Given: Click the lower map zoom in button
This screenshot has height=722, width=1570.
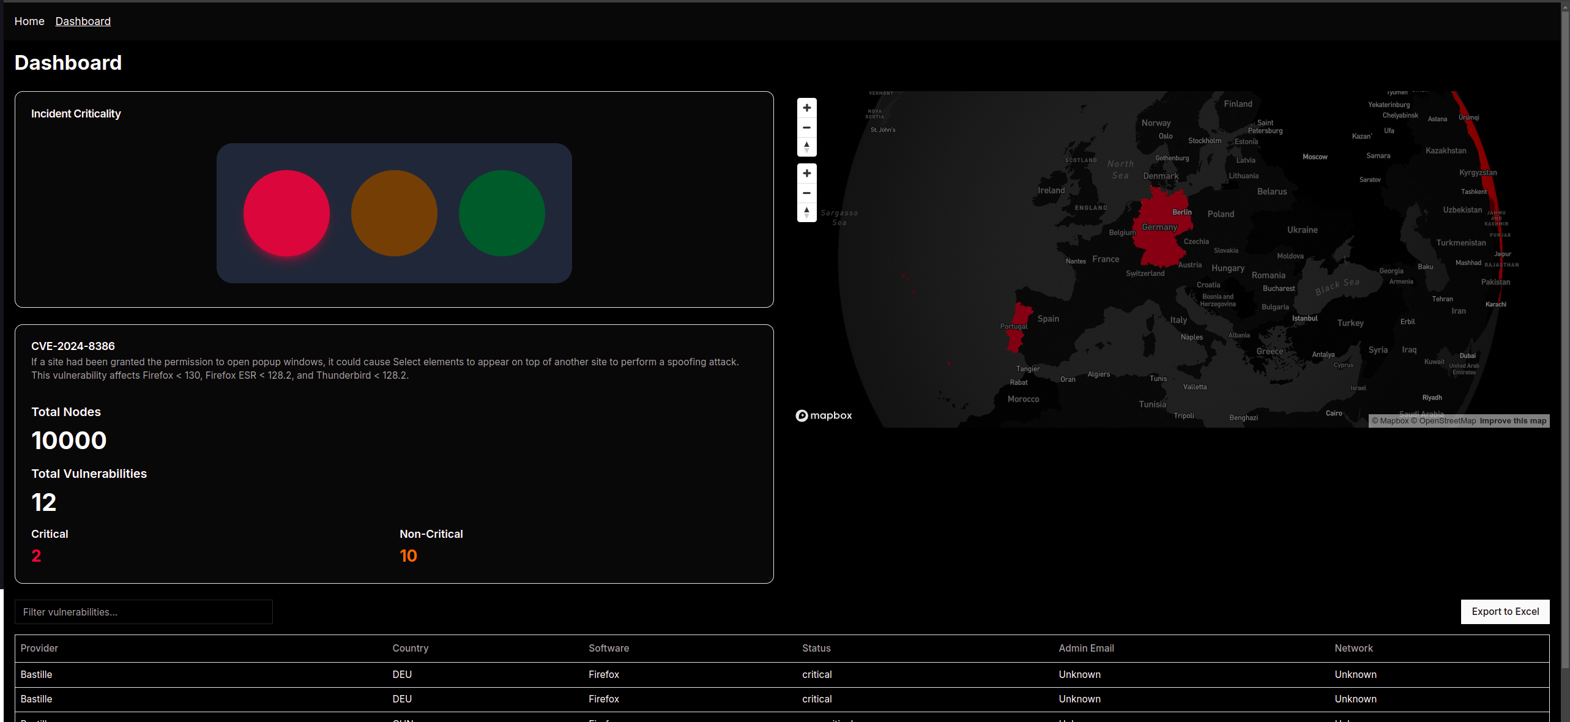Looking at the screenshot, I should 806,173.
